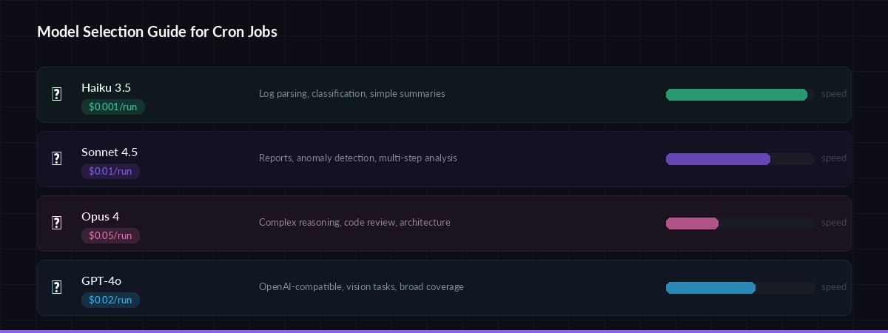Click 'OpenAI-compatible, vision tasks, broad coverage' text
The image size is (888, 333).
(361, 287)
